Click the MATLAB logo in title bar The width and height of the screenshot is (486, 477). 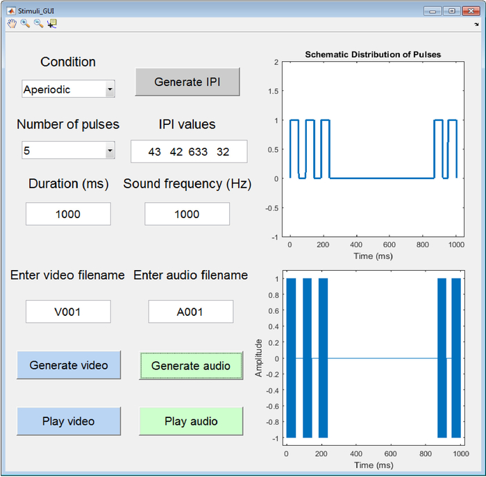tap(11, 10)
